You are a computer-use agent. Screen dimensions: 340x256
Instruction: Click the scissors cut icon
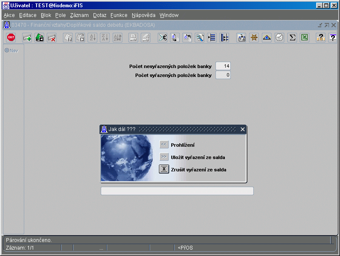pyautogui.click(x=163, y=37)
